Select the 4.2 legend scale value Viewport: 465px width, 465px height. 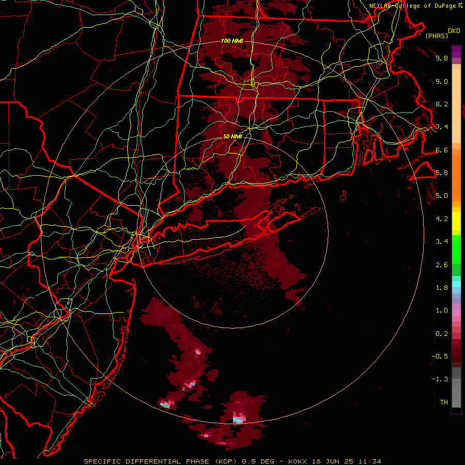tap(442, 219)
